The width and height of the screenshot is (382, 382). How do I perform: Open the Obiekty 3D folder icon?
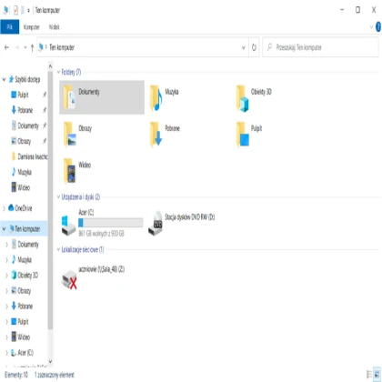click(243, 98)
